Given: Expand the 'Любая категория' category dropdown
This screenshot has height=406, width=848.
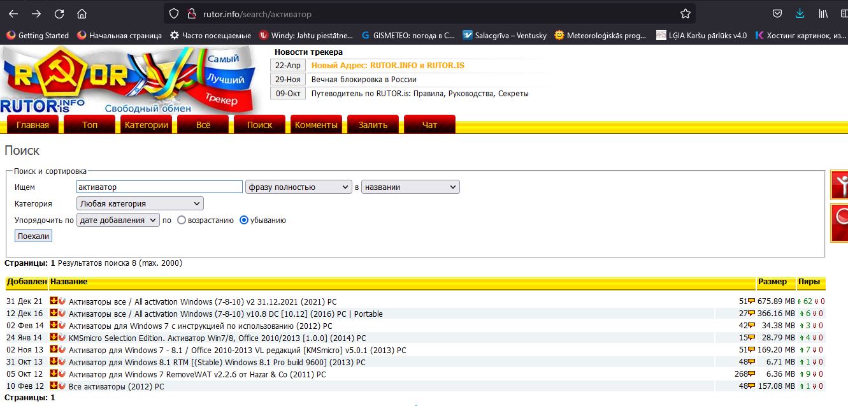Looking at the screenshot, I should point(140,204).
